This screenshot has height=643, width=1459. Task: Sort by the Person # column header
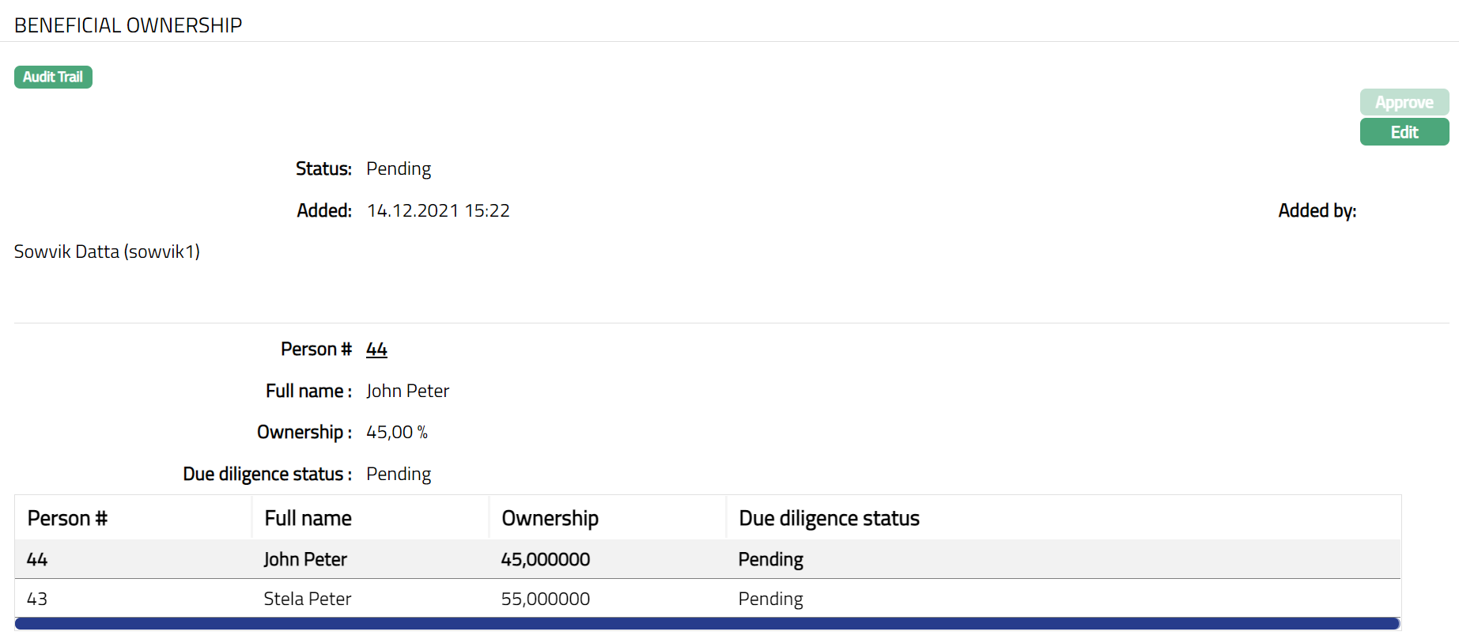[x=67, y=518]
